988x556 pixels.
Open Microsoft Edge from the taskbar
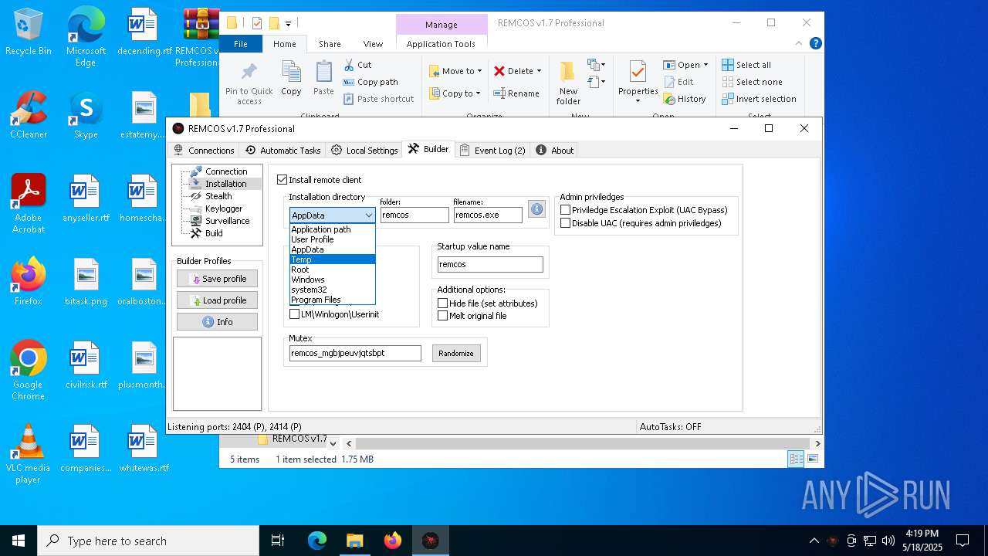coord(317,541)
